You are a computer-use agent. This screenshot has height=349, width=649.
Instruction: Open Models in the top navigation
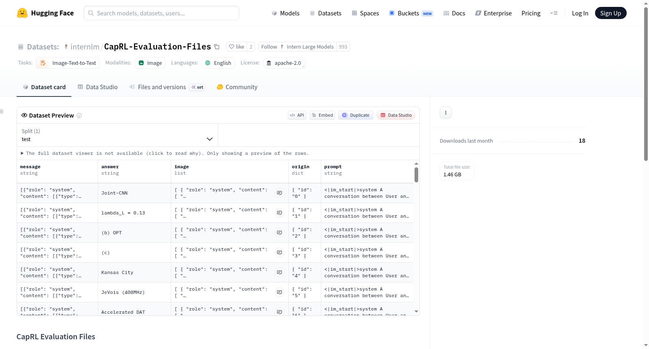pos(286,13)
